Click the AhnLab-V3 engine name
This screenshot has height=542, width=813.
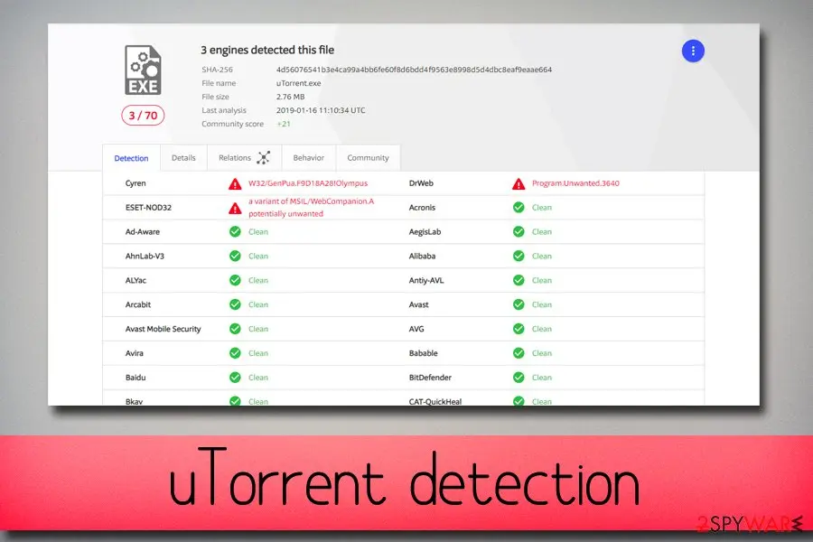click(x=145, y=256)
